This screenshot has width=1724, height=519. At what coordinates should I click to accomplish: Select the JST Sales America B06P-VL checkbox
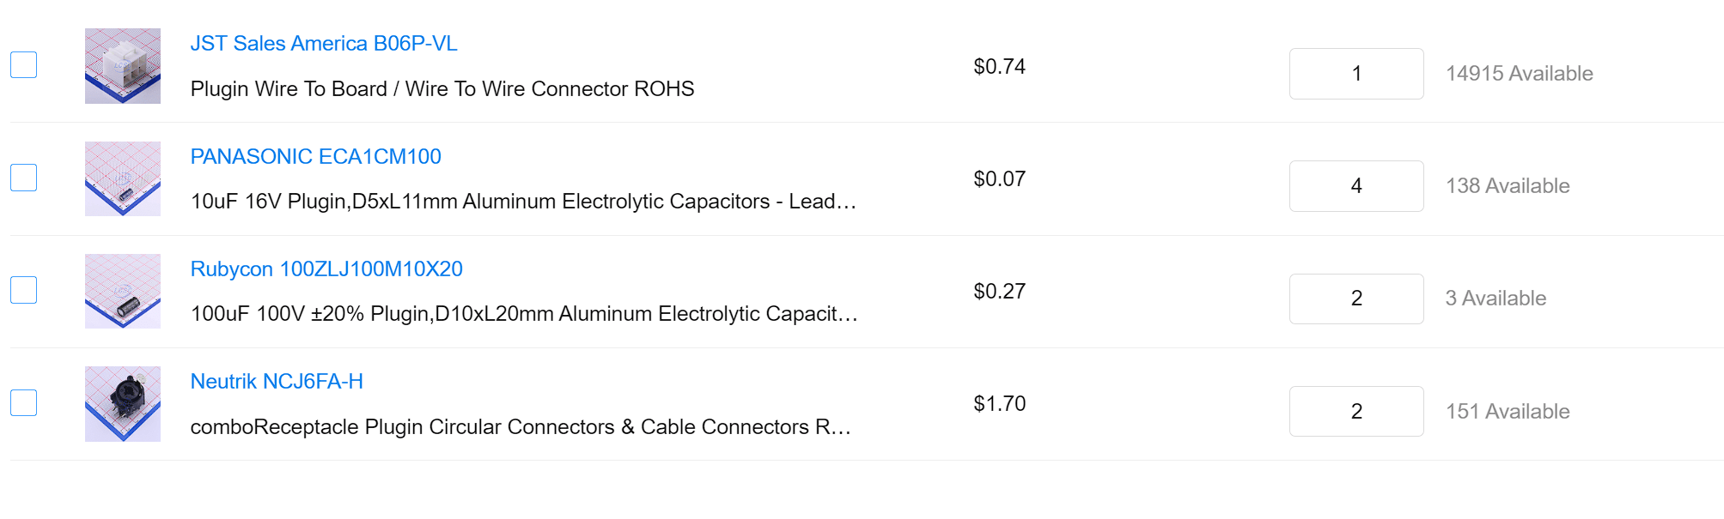point(23,64)
